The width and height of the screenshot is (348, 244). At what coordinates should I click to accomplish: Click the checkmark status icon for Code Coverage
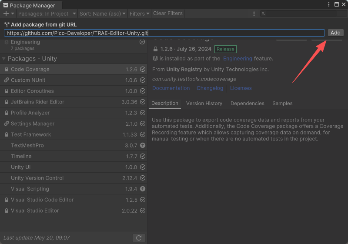pyautogui.click(x=143, y=69)
